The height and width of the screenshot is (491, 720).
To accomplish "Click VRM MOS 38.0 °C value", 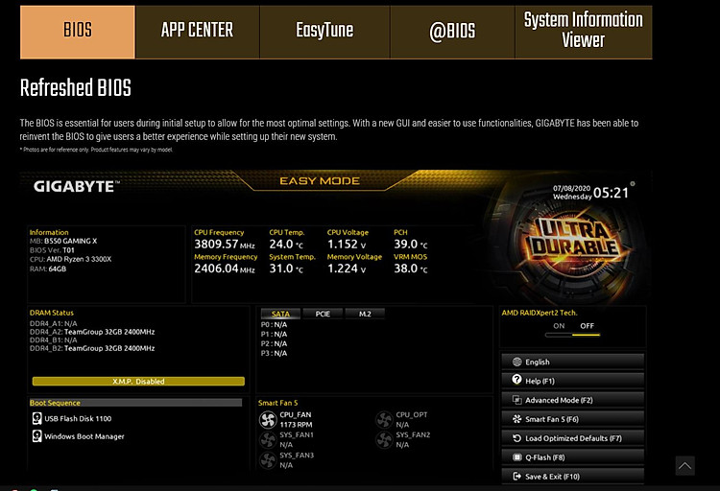I will coord(411,269).
